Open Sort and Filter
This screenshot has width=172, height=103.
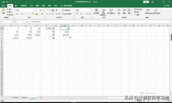point(148,11)
